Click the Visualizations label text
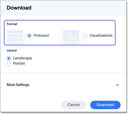This screenshot has height=114, width=128. tap(101, 35)
